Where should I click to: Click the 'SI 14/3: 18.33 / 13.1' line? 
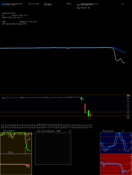(20, 15)
